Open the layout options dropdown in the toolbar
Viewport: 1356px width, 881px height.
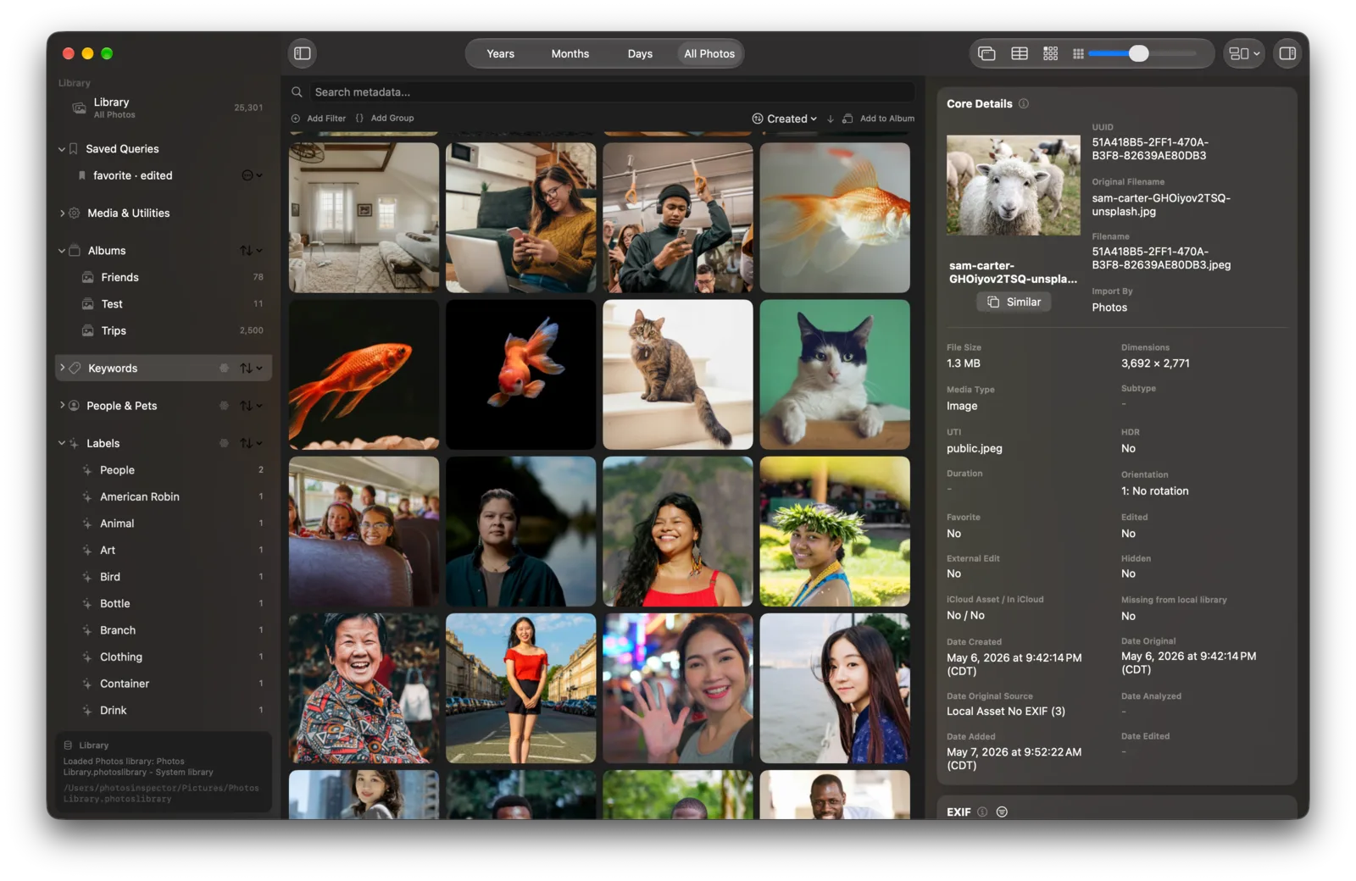1244,53
